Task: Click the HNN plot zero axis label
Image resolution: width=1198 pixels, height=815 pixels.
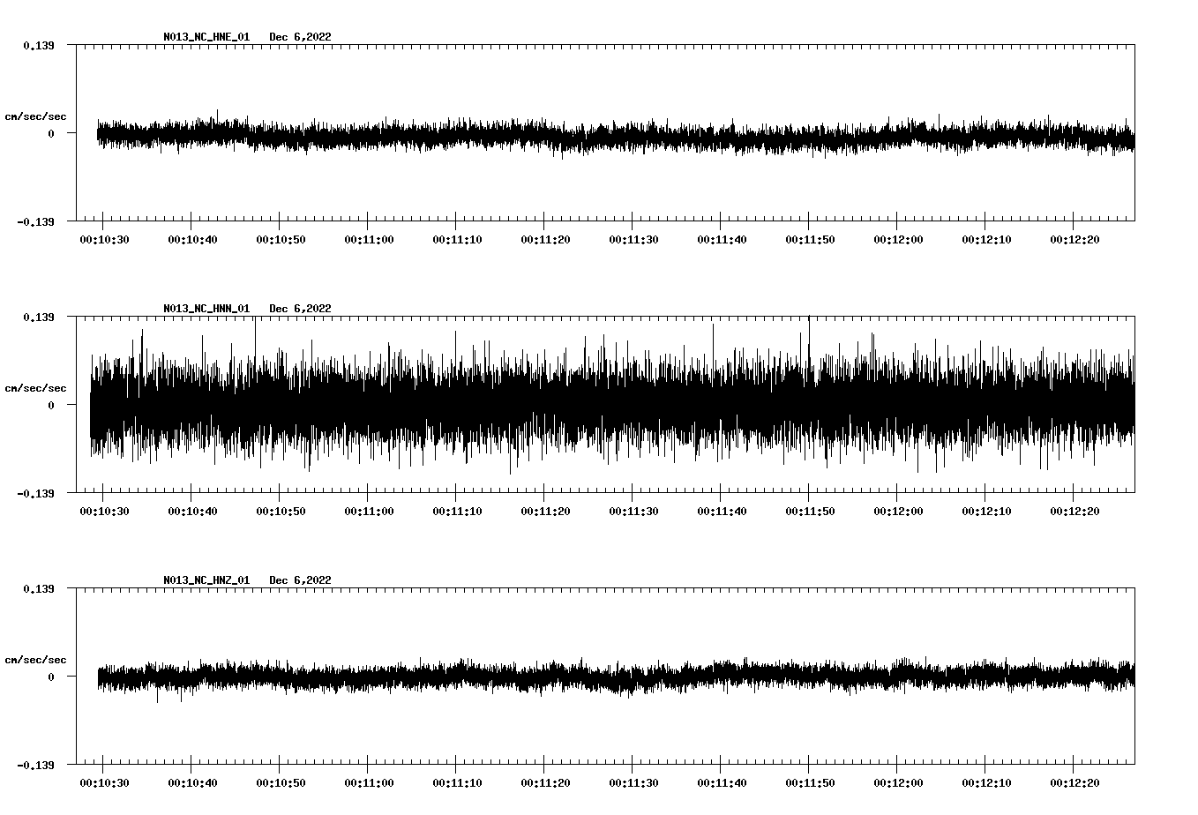Action: (x=51, y=405)
